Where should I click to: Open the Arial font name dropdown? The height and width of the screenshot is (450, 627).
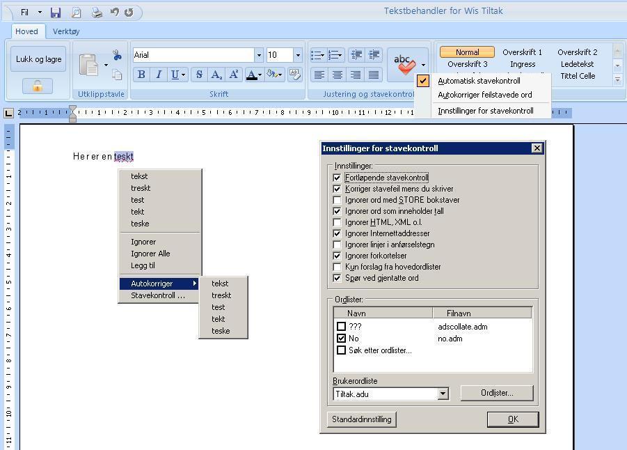(259, 55)
